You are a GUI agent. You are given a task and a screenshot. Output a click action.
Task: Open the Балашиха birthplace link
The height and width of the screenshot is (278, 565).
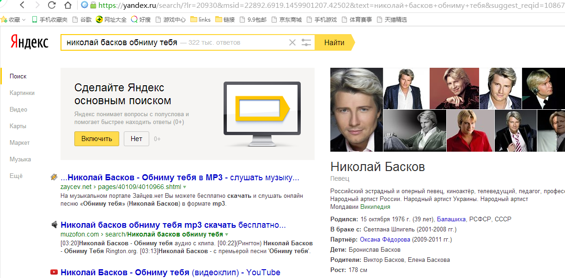click(x=451, y=219)
